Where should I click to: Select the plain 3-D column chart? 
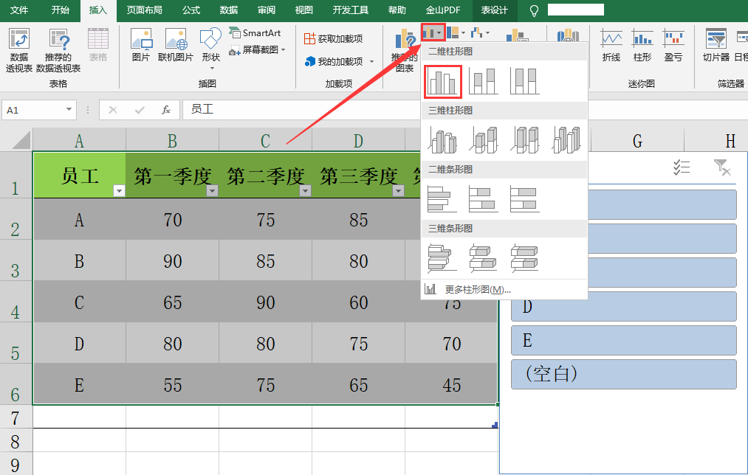click(566, 140)
